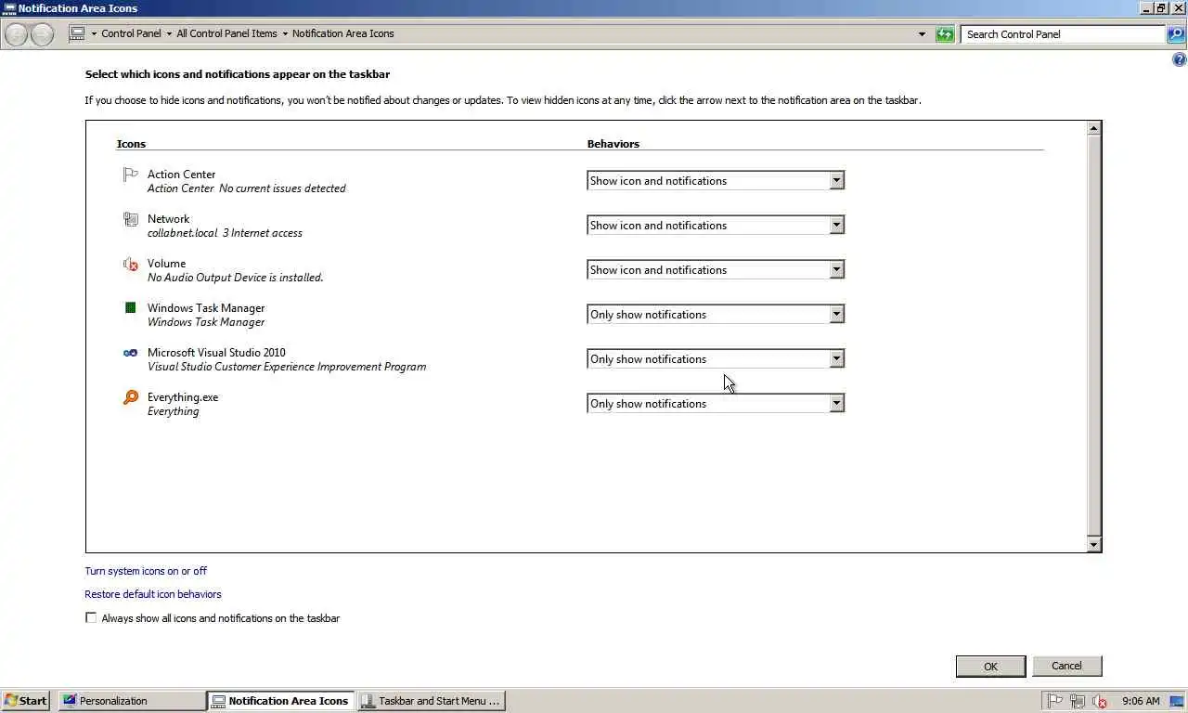This screenshot has height=713, width=1188.
Task: Click the Back navigation arrow button
Action: tap(17, 34)
